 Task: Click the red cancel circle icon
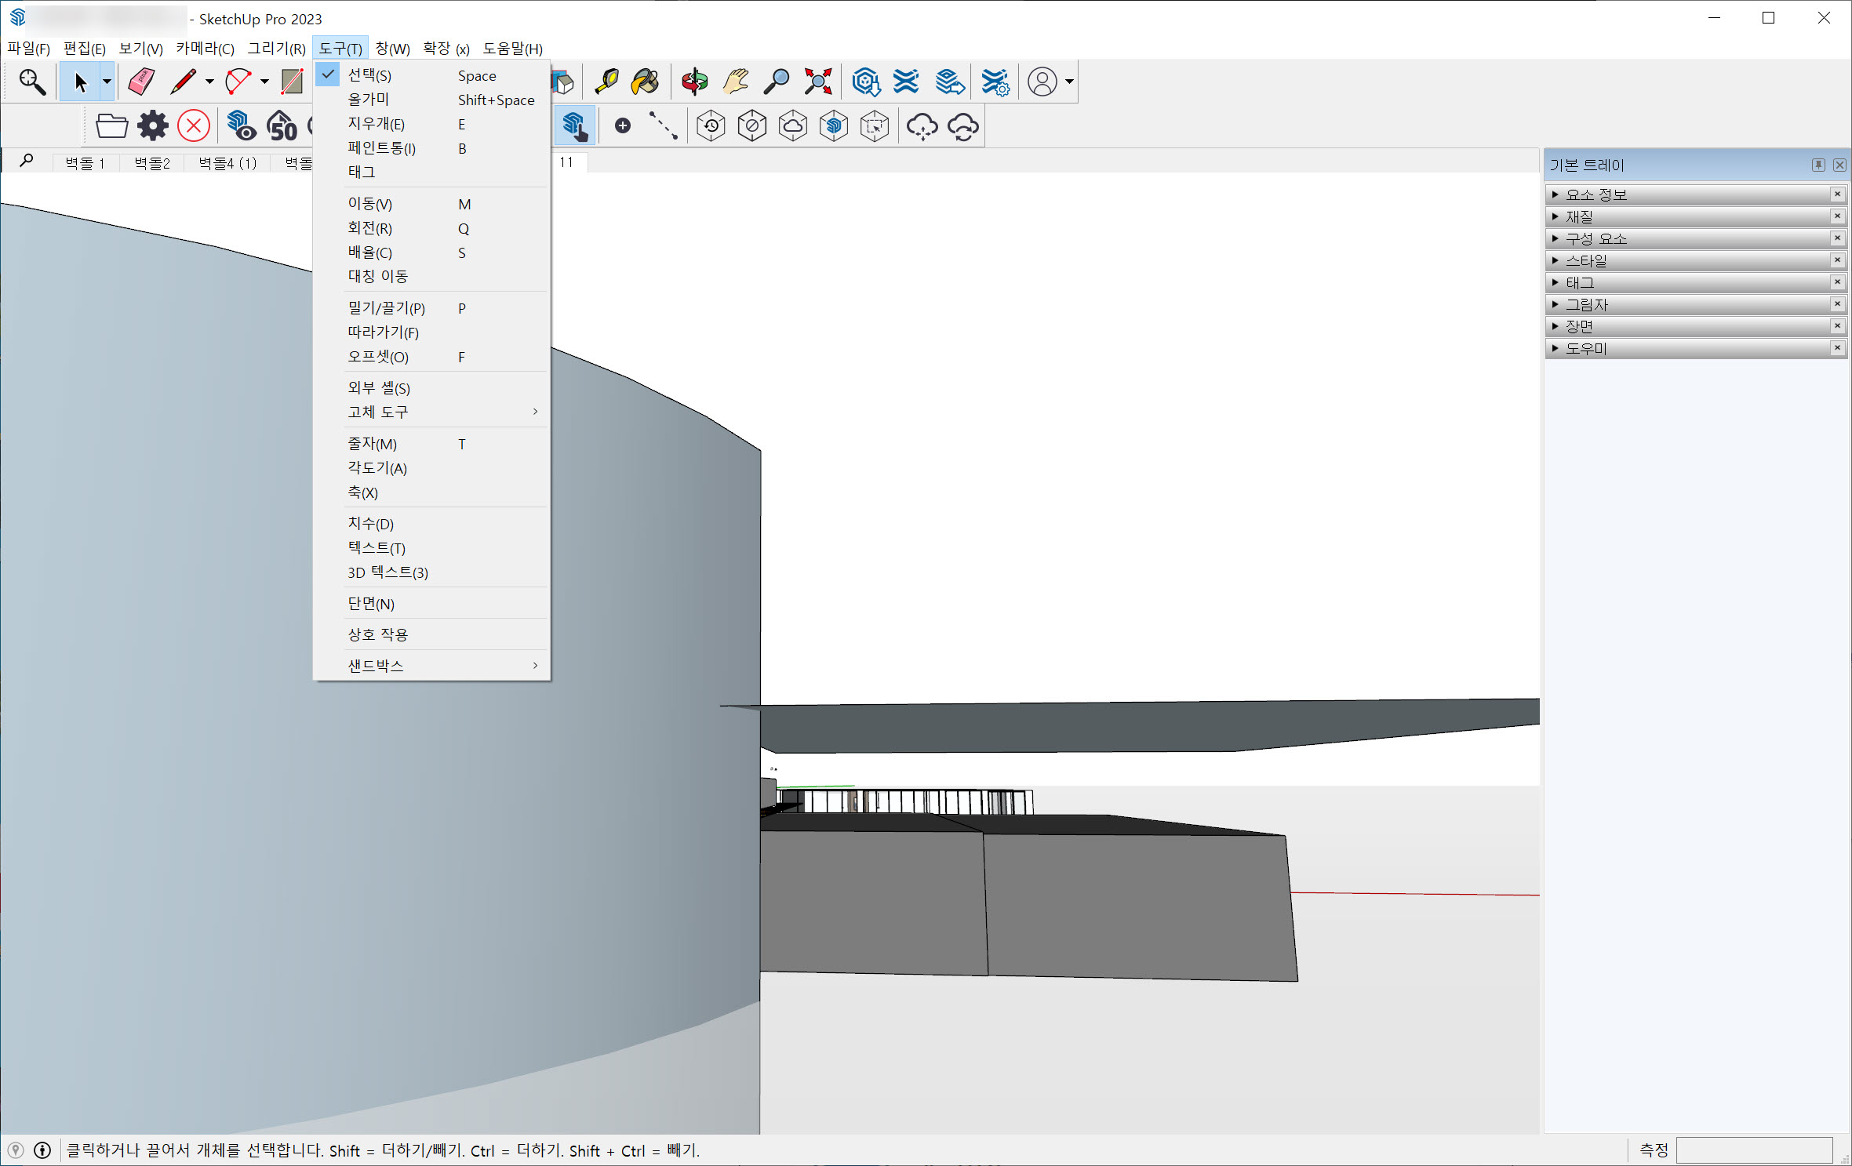(x=194, y=125)
